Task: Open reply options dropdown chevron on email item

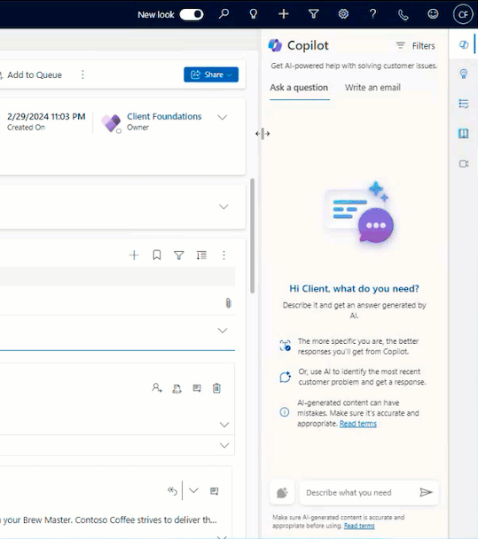Action: coord(193,490)
